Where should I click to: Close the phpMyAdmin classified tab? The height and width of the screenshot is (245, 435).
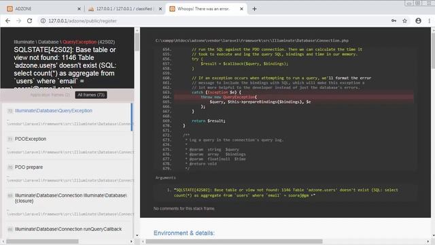[160, 9]
